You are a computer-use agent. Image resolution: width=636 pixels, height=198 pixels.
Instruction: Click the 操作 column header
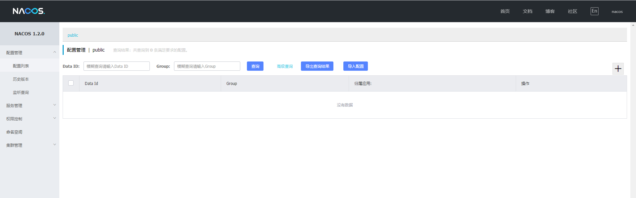pyautogui.click(x=571, y=83)
